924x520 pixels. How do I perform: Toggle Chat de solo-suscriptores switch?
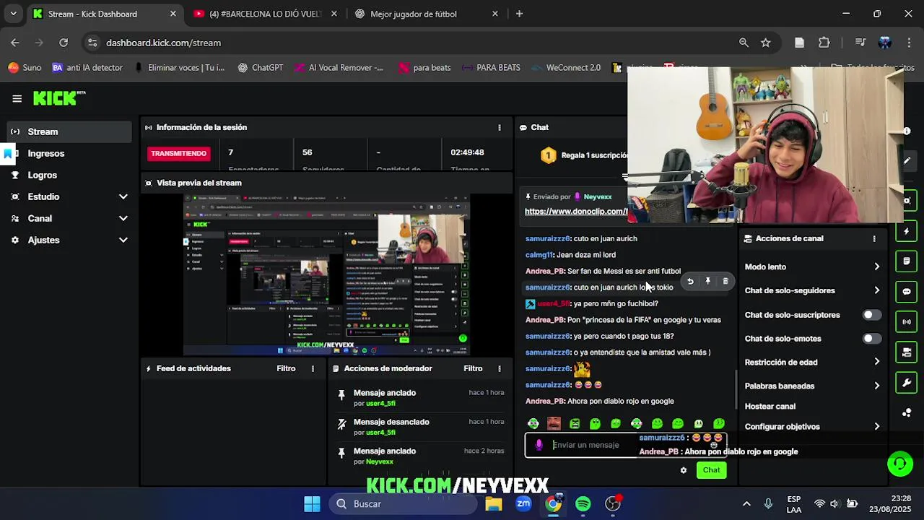[872, 315]
